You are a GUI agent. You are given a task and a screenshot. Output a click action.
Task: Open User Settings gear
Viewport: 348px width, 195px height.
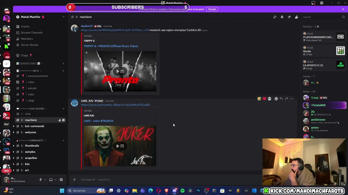click(x=61, y=180)
